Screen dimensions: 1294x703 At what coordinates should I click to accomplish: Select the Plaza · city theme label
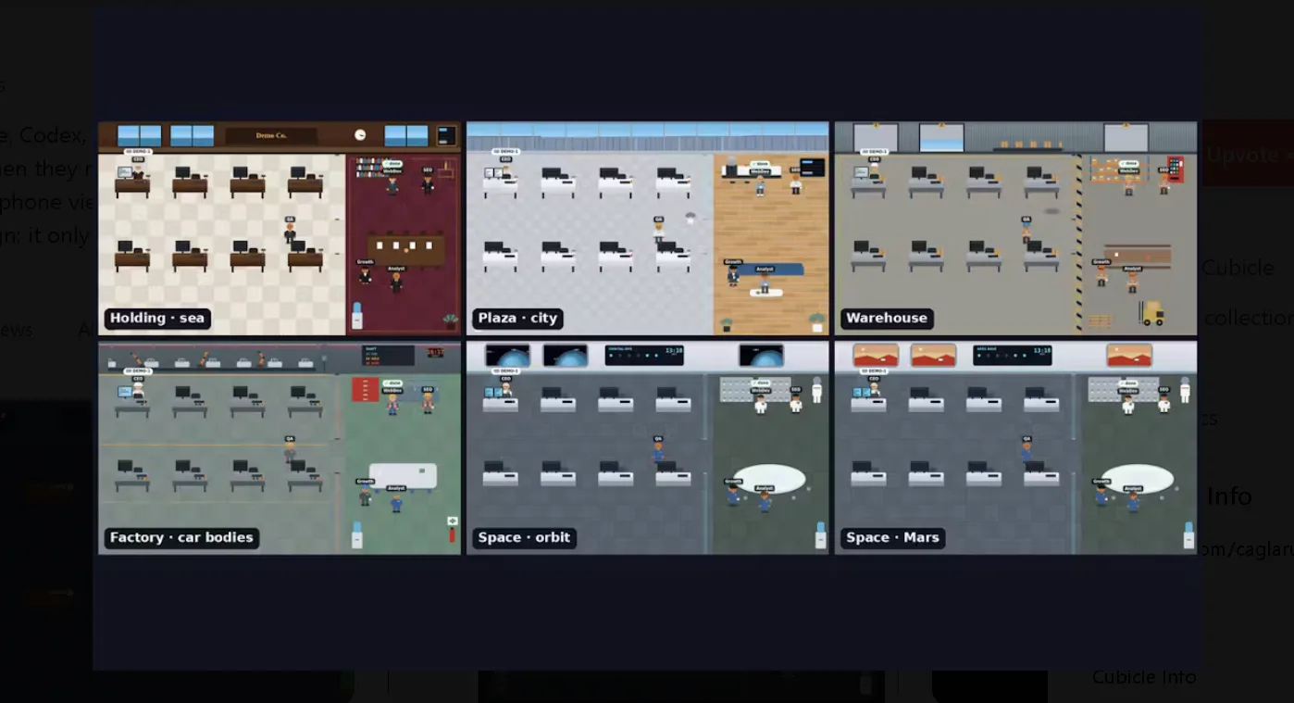[x=517, y=319]
